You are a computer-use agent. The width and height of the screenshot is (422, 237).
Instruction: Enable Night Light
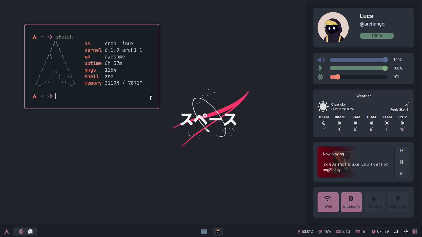pyautogui.click(x=398, y=202)
